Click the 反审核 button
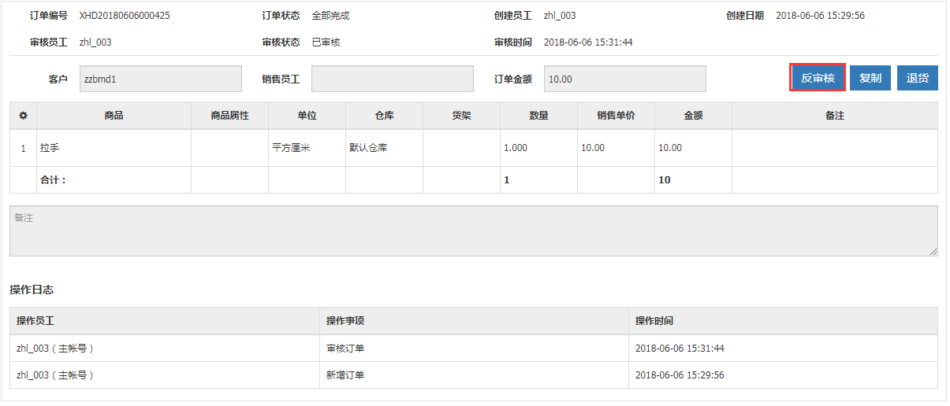This screenshot has height=406, width=950. coord(818,78)
